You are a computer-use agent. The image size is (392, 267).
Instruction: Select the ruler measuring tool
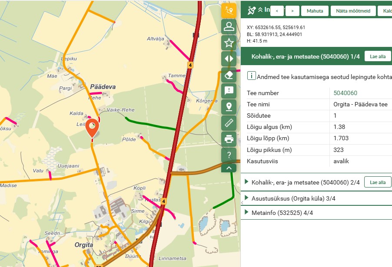point(229,123)
